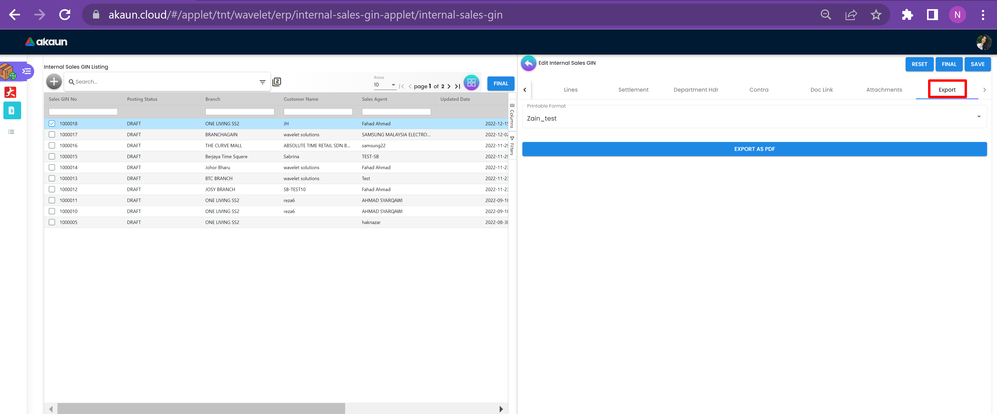
Task: Open the Rows per page dropdown
Action: (385, 85)
